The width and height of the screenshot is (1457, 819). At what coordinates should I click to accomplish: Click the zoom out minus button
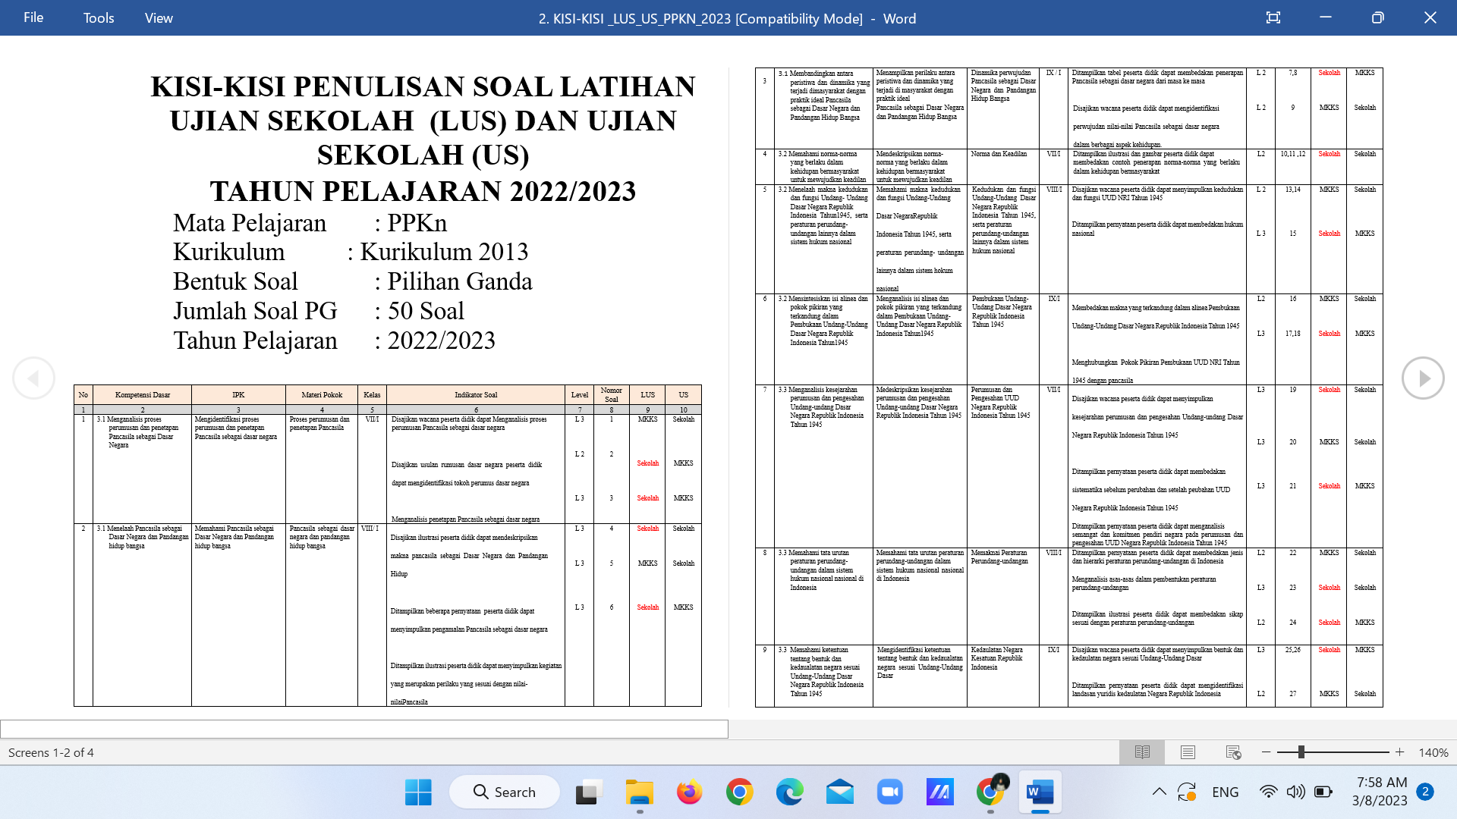pos(1266,752)
